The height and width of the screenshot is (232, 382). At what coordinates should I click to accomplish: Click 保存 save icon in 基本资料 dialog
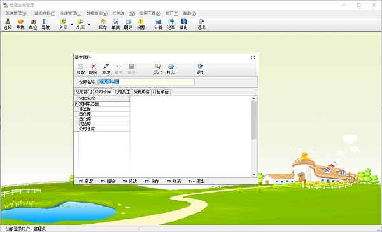point(131,69)
